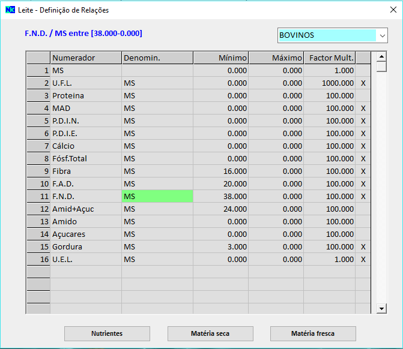Close the Definição de Relações window

pos(393,10)
